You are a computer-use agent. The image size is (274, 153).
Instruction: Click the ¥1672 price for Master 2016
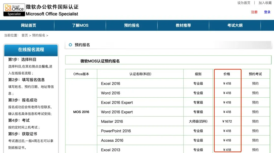click(x=227, y=121)
